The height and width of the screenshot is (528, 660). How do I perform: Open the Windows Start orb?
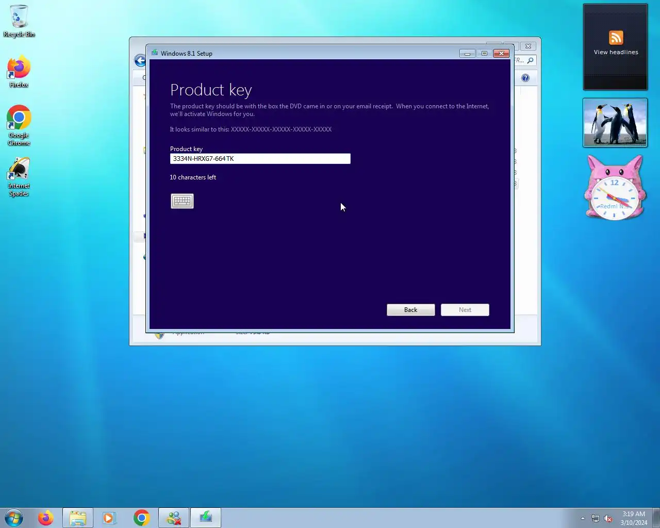click(14, 518)
